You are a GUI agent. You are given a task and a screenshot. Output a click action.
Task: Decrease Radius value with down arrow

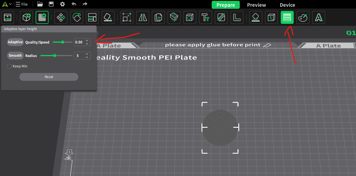[87, 58]
